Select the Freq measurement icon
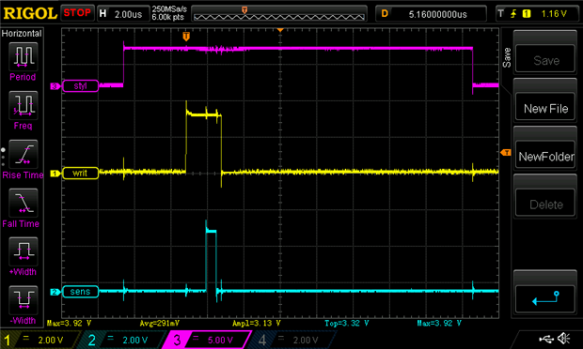 24,105
